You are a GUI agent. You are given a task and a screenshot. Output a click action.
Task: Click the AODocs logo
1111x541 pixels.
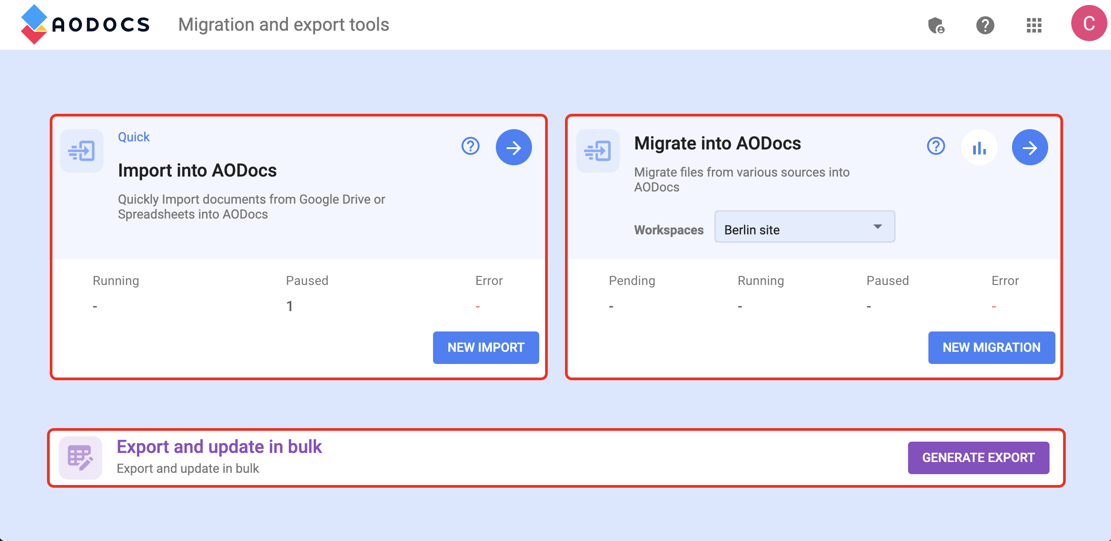pyautogui.click(x=86, y=24)
